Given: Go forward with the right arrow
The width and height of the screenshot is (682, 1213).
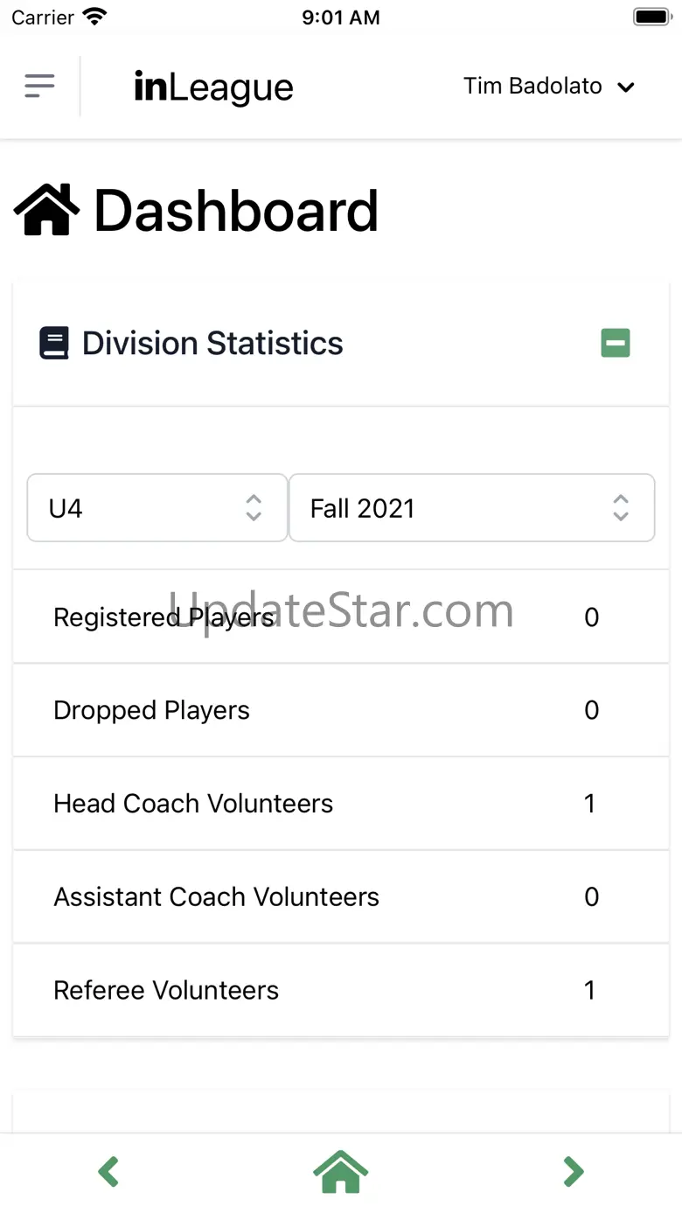Looking at the screenshot, I should click(x=573, y=1172).
